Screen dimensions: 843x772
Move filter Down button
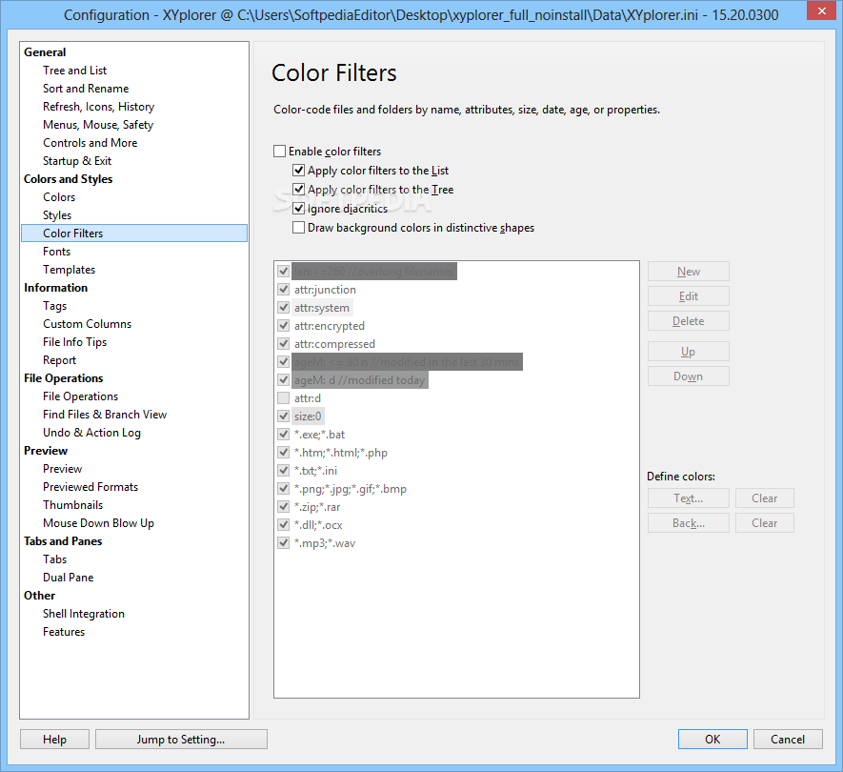[688, 376]
